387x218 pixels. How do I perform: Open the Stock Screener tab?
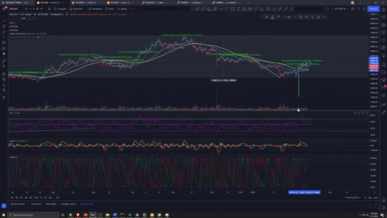pyautogui.click(x=18, y=204)
